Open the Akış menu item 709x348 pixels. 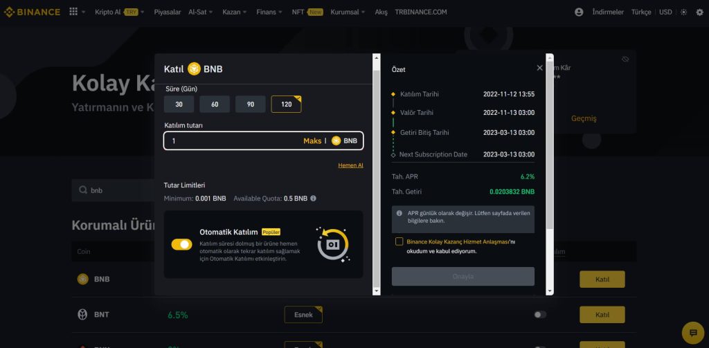382,12
